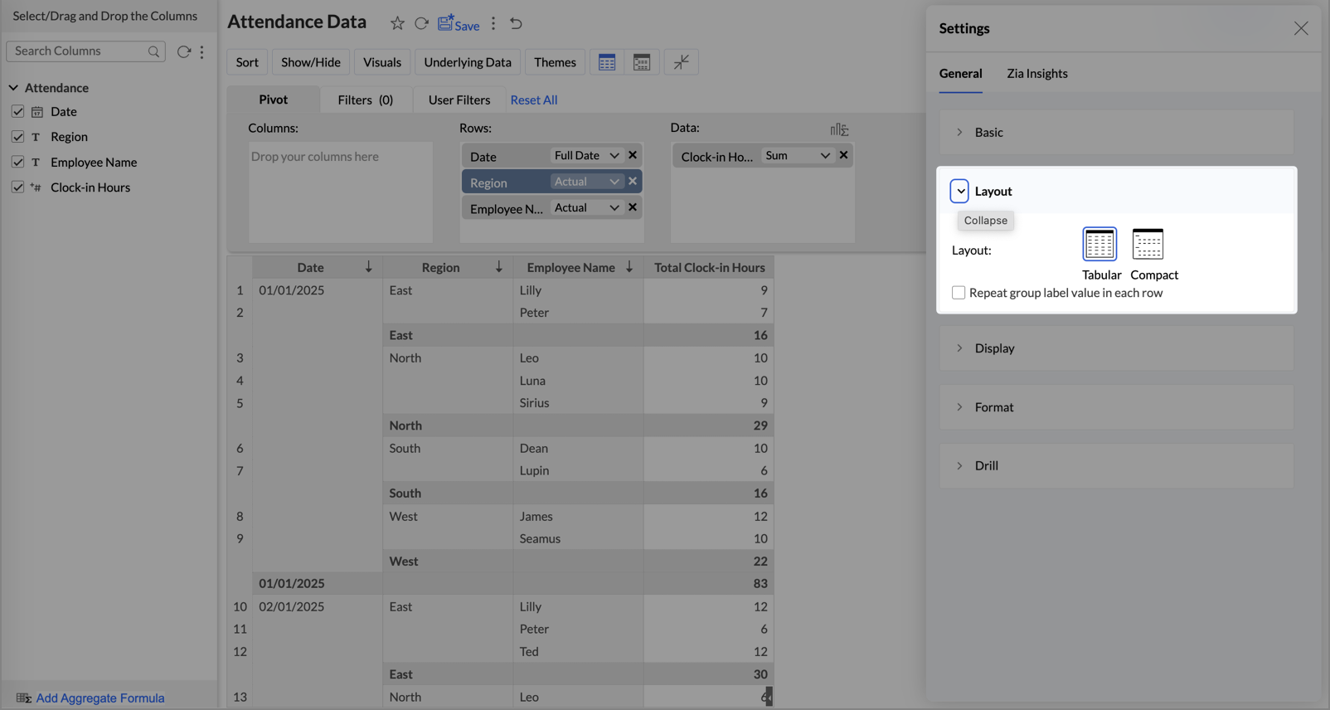Uncheck the Region column checkbox

click(17, 136)
